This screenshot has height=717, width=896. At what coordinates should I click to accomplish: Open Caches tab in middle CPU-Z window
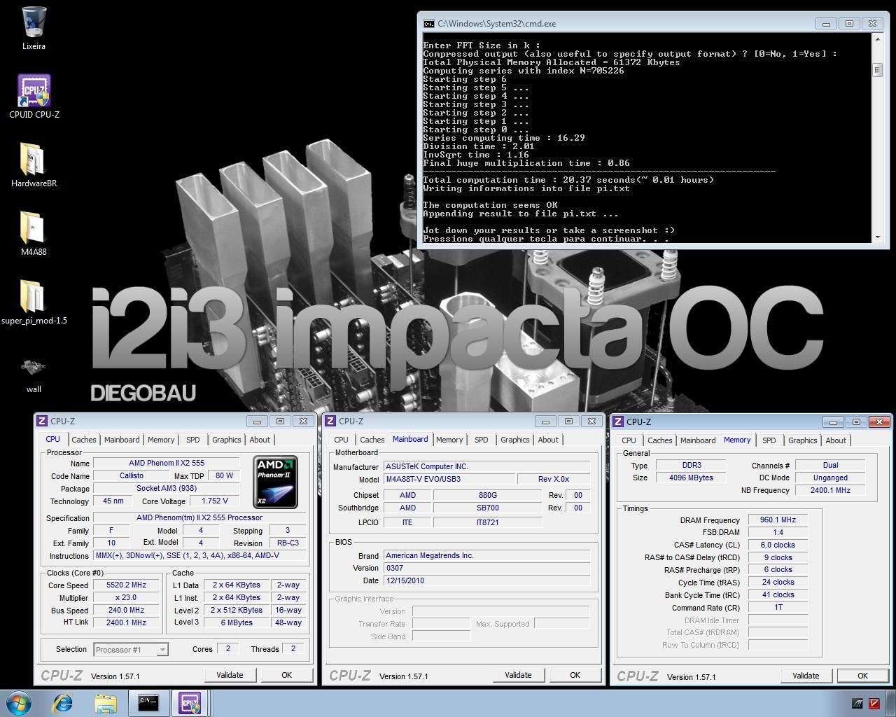(372, 440)
